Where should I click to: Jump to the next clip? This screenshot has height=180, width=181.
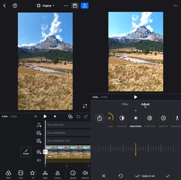click(55, 116)
